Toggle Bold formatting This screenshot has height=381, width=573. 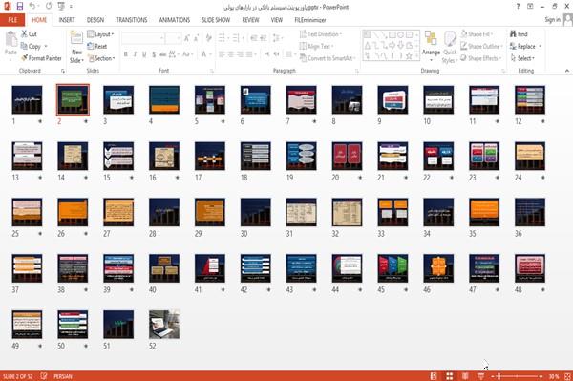(126, 54)
